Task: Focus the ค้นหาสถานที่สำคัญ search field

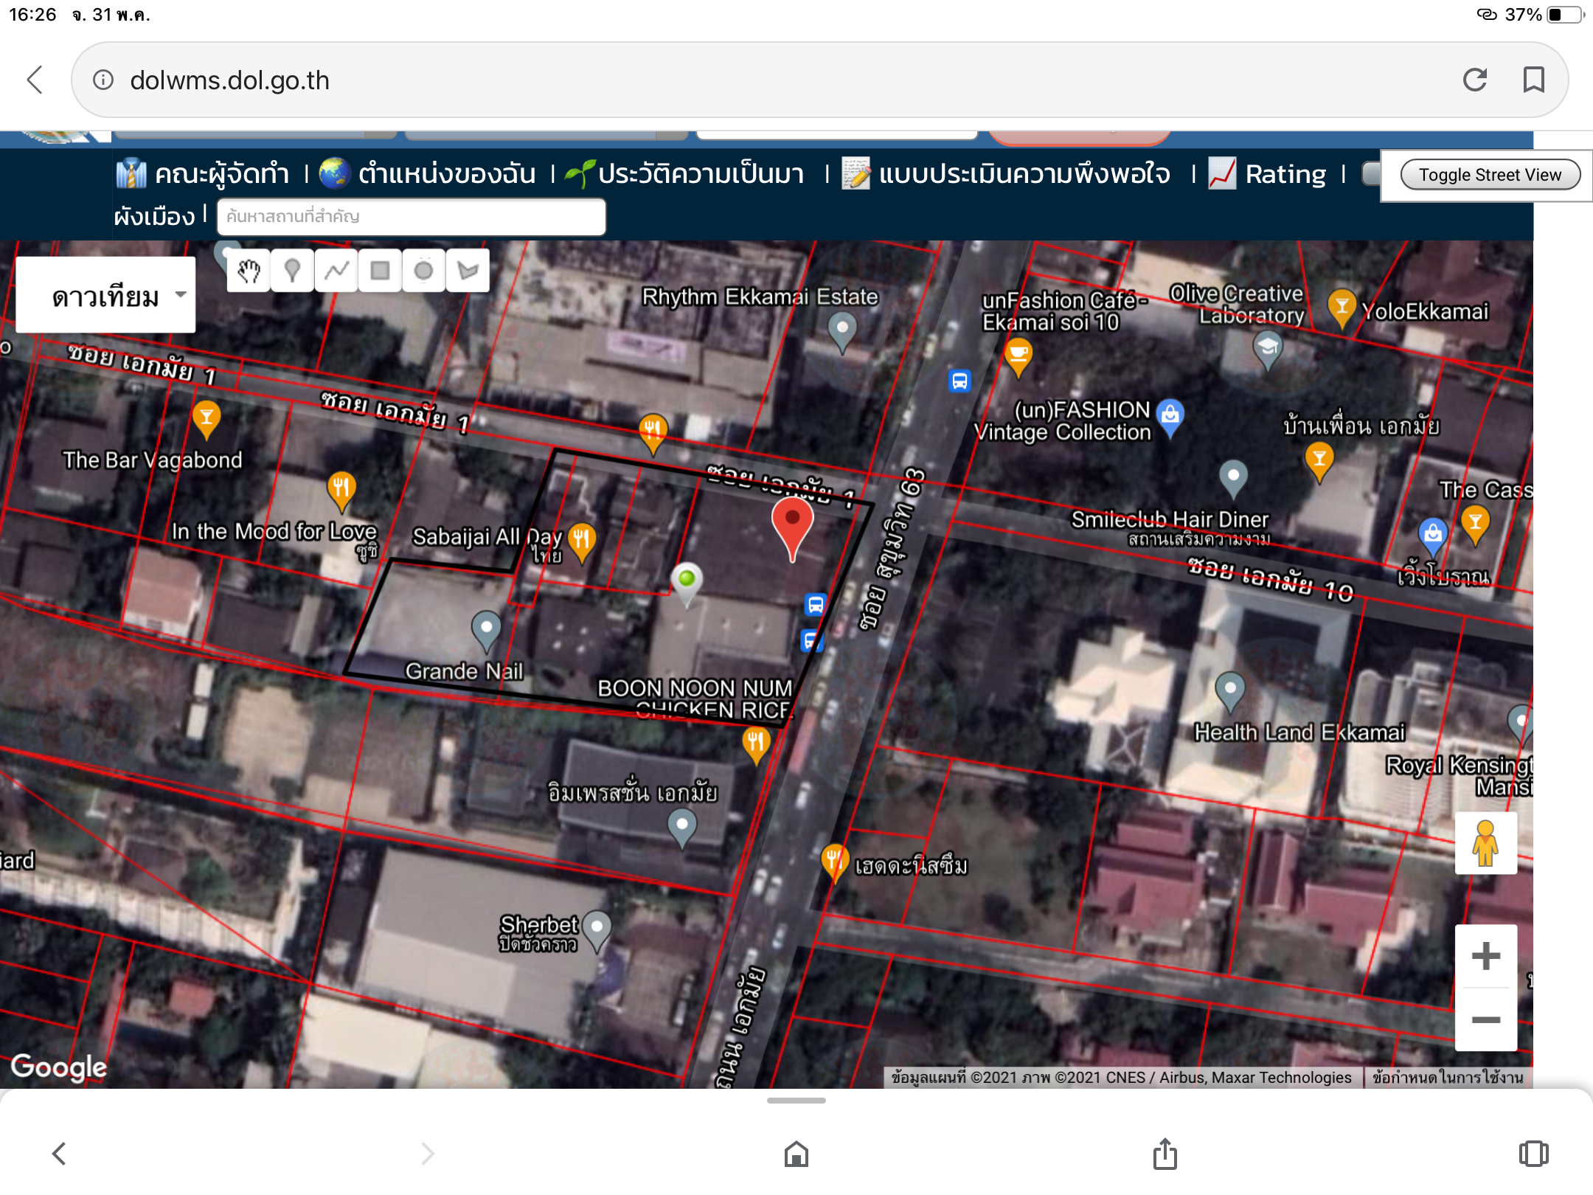Action: pyautogui.click(x=412, y=217)
